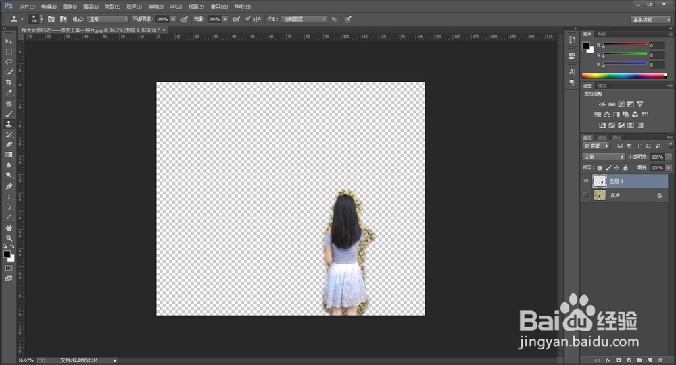Toggle ignore adjustment layers when cloning

coord(334,19)
